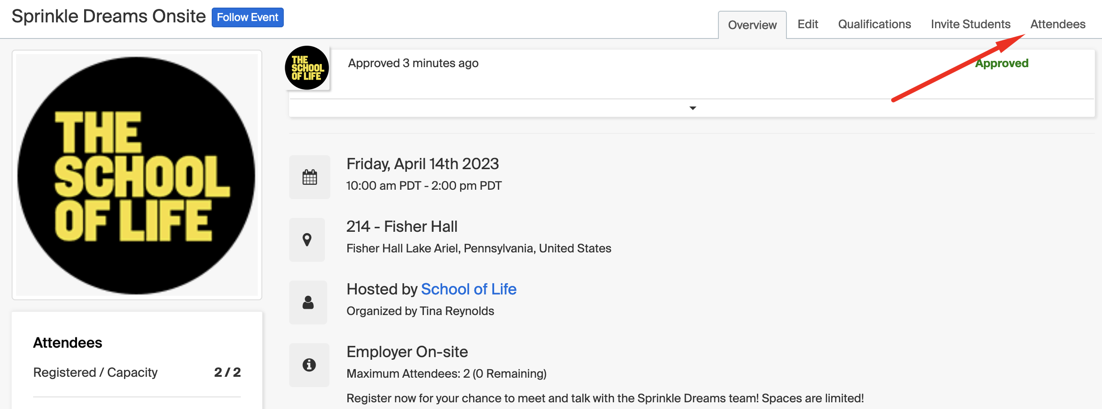Click the small School of Life avatar
Viewport: 1102px width, 409px height.
[x=307, y=68]
